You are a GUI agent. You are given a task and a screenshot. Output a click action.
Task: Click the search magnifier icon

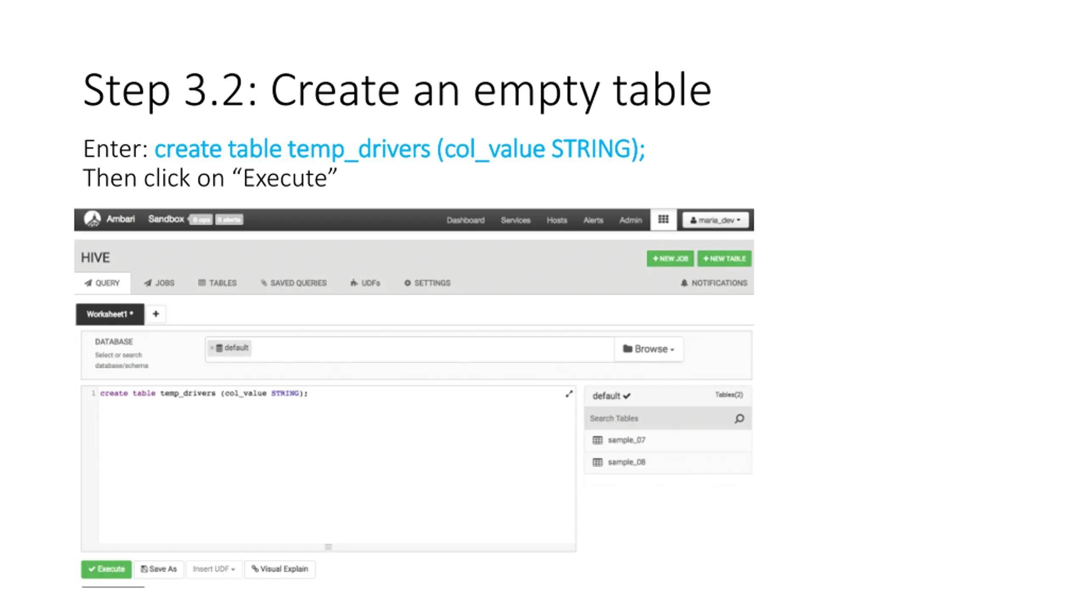(x=739, y=419)
